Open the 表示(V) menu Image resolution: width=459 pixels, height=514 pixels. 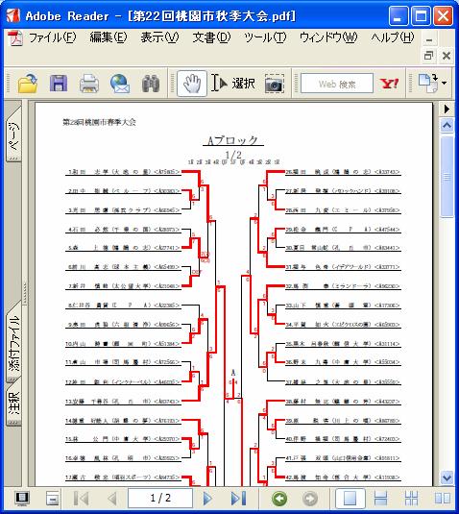pos(159,37)
